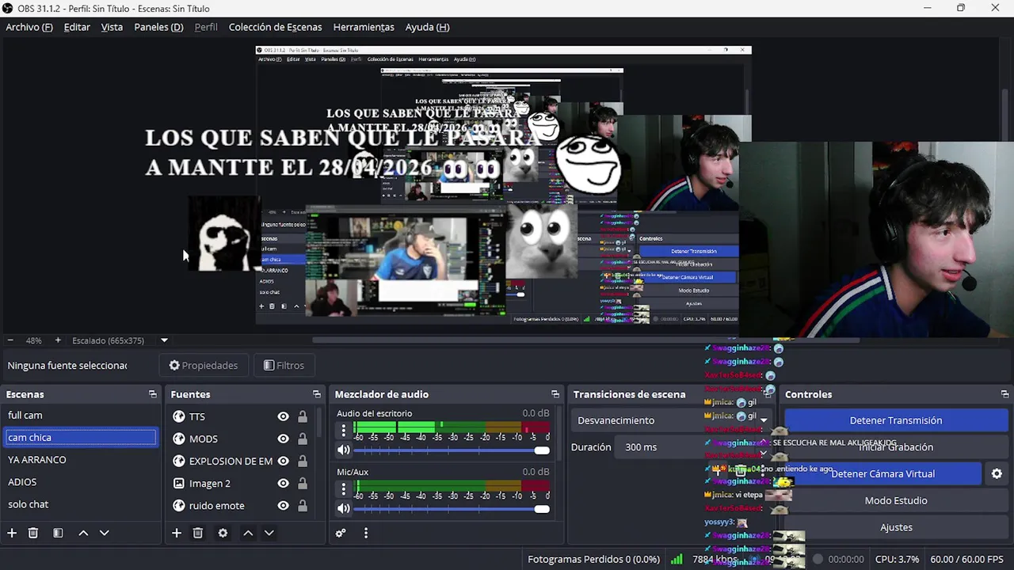The image size is (1014, 570).
Task: Hide the Imagen 2 source
Action: (x=283, y=483)
